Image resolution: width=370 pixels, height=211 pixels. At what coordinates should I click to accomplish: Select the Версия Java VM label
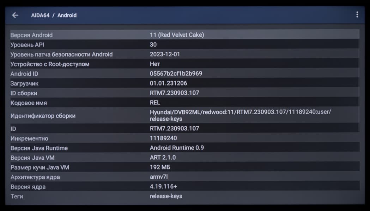pyautogui.click(x=32, y=158)
